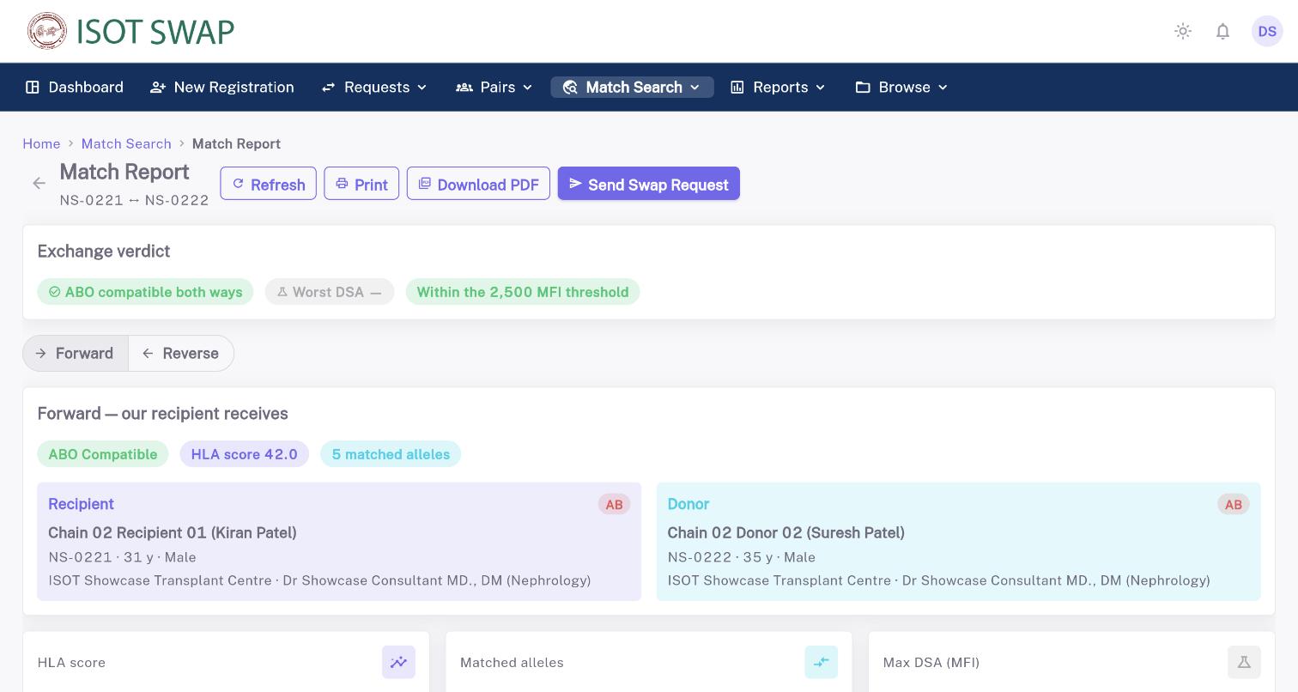Open the New Registration menu item
This screenshot has height=692, width=1298.
click(222, 88)
